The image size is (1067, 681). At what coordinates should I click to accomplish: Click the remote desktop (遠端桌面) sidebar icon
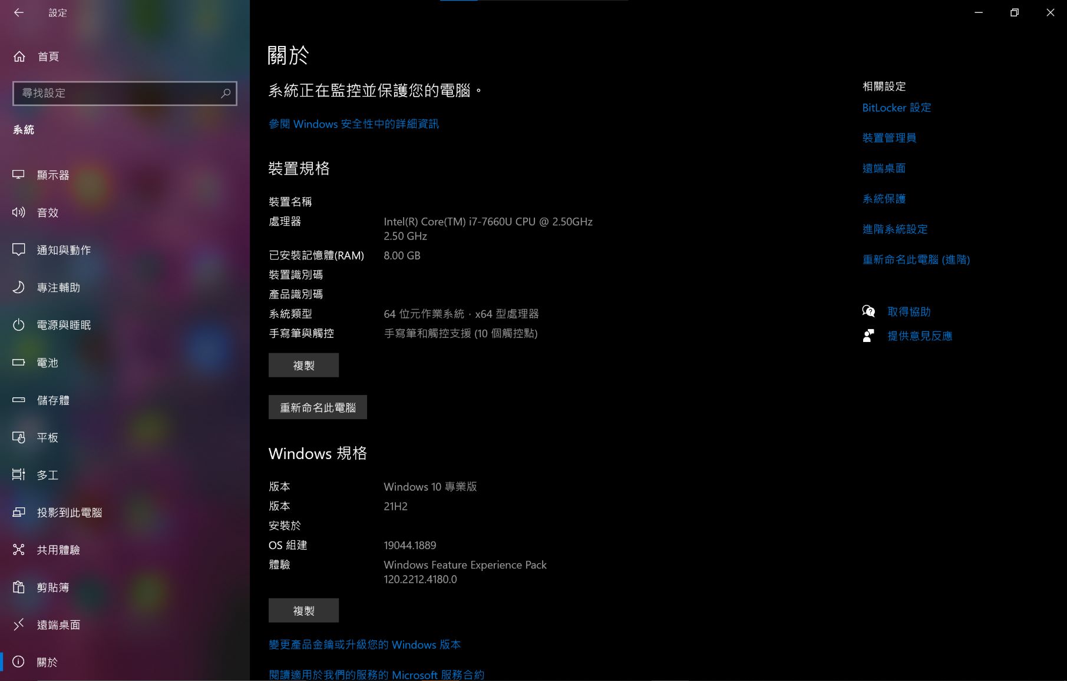point(19,624)
